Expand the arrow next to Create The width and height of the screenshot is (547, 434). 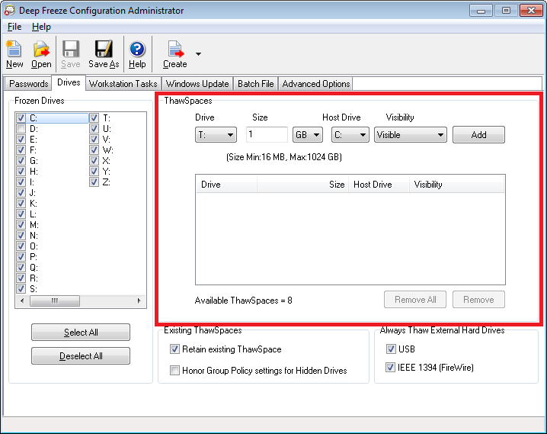(x=199, y=54)
